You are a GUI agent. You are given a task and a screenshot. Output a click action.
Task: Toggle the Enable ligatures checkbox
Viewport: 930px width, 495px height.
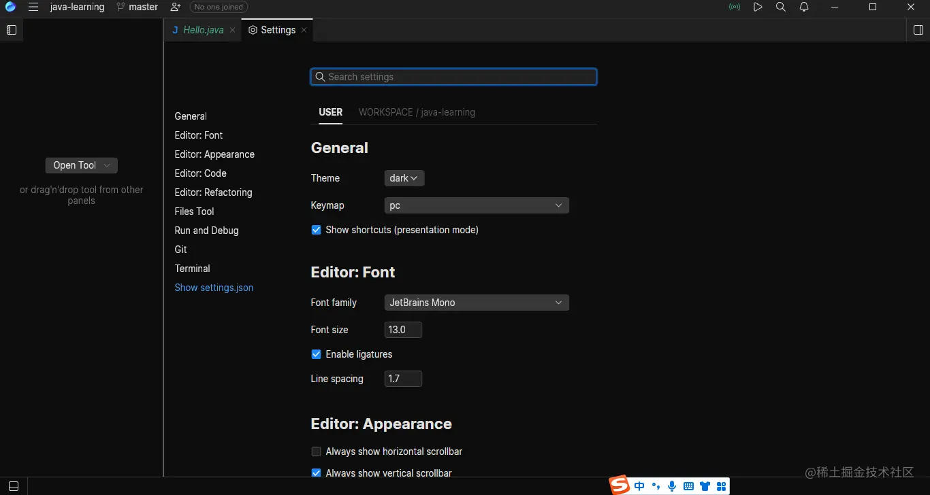316,354
